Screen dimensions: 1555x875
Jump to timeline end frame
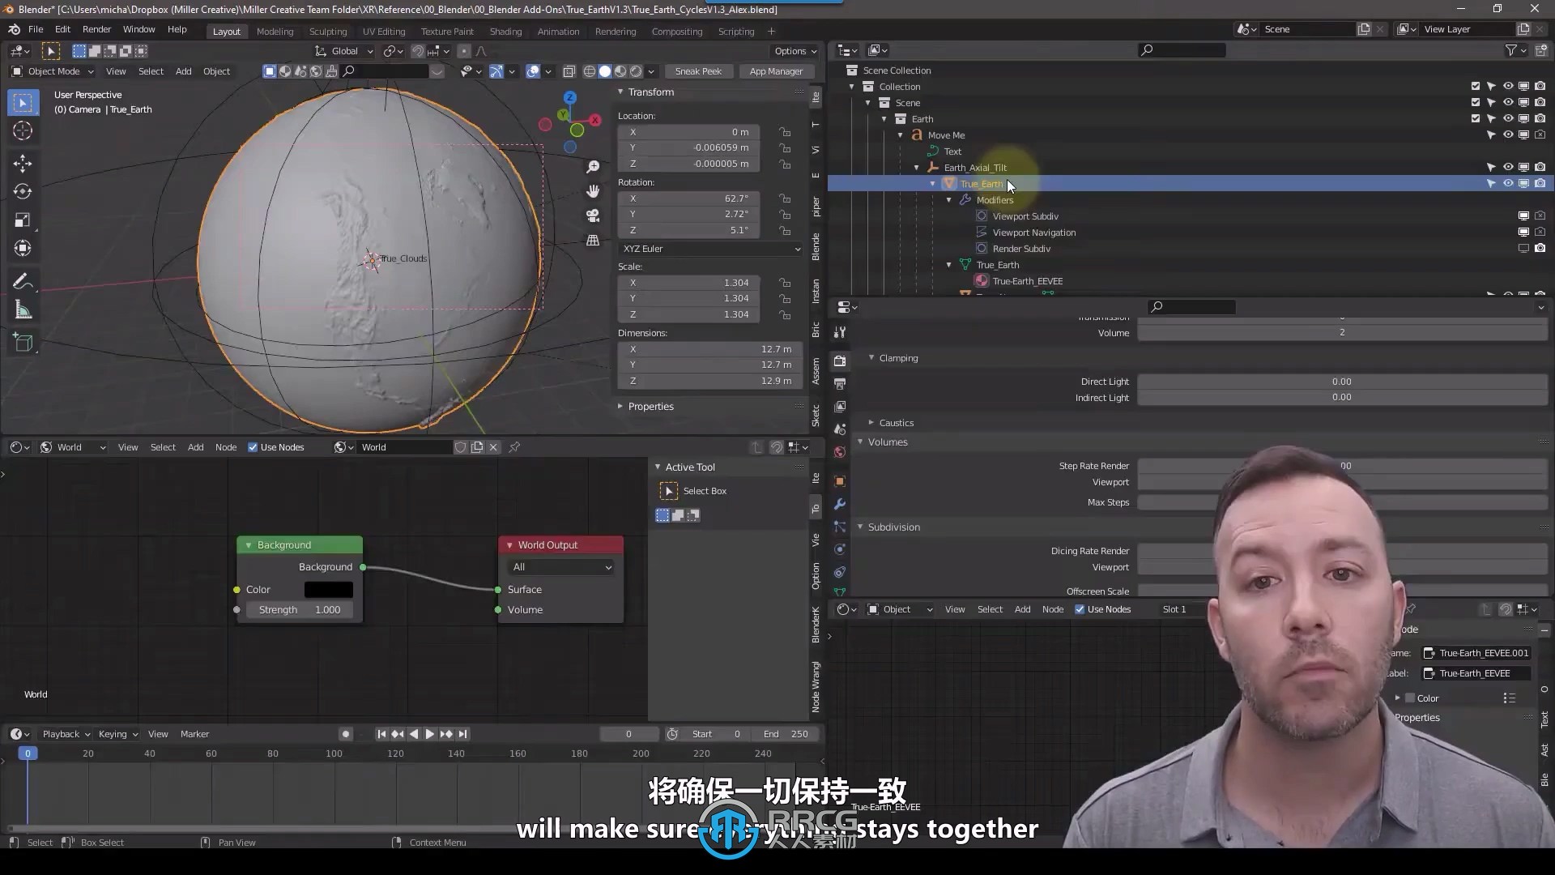[462, 734]
